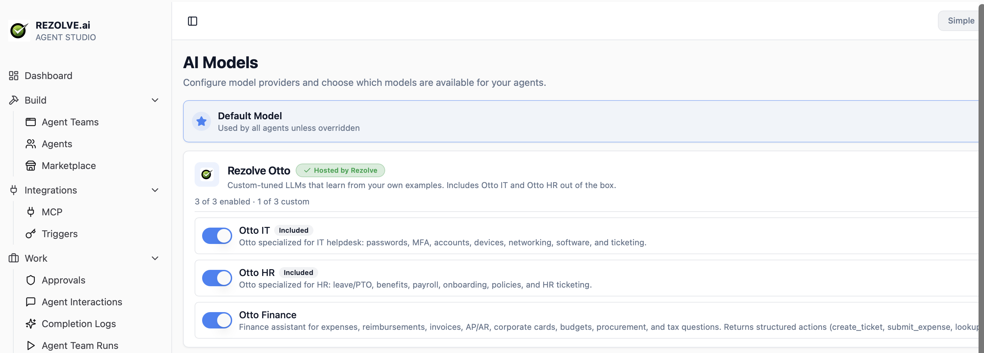Viewport: 984px width, 353px height.
Task: Click the Completion Logs sparkle icon
Action: (31, 323)
